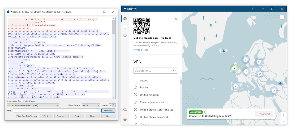Select Canada (Vancouver) in Recents
The image size is (292, 130).
152,102
